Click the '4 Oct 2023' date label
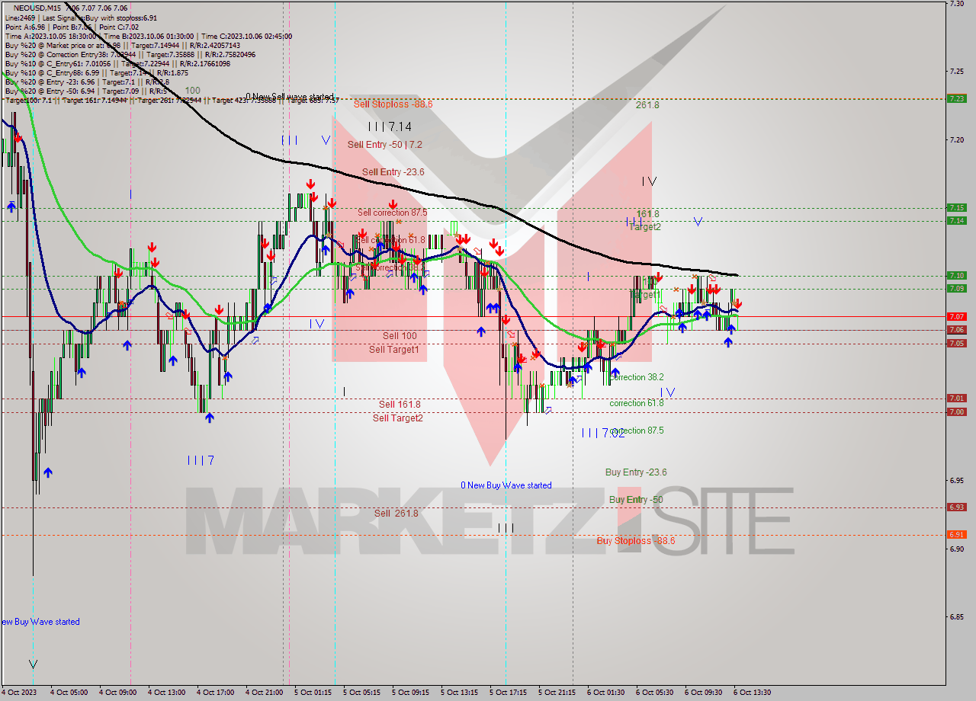The width and height of the screenshot is (976, 701). pos(18,693)
